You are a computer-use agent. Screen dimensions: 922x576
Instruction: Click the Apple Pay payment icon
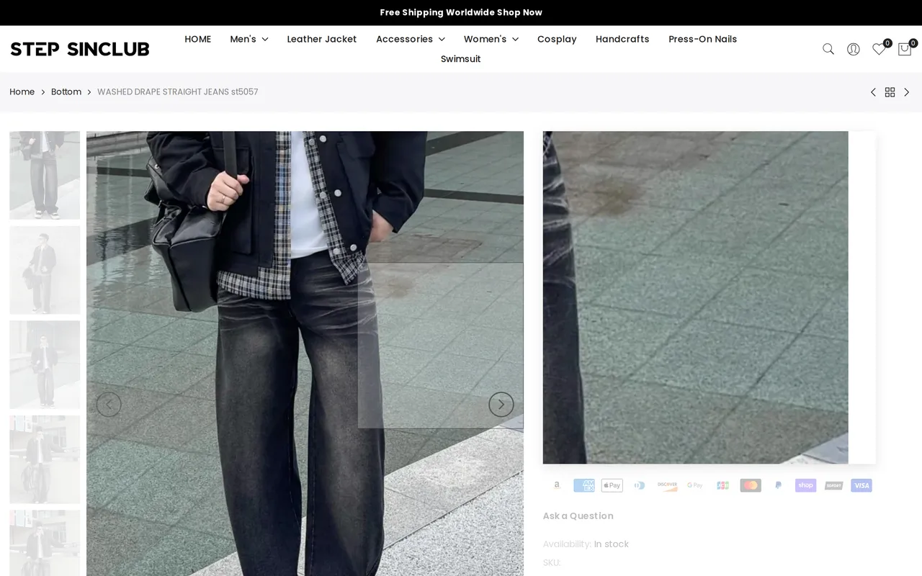[x=612, y=485]
